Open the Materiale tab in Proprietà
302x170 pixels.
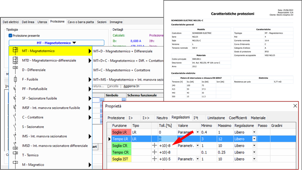click(258, 118)
